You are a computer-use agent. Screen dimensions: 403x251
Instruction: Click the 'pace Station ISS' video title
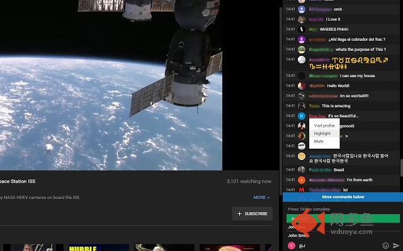[18, 181]
